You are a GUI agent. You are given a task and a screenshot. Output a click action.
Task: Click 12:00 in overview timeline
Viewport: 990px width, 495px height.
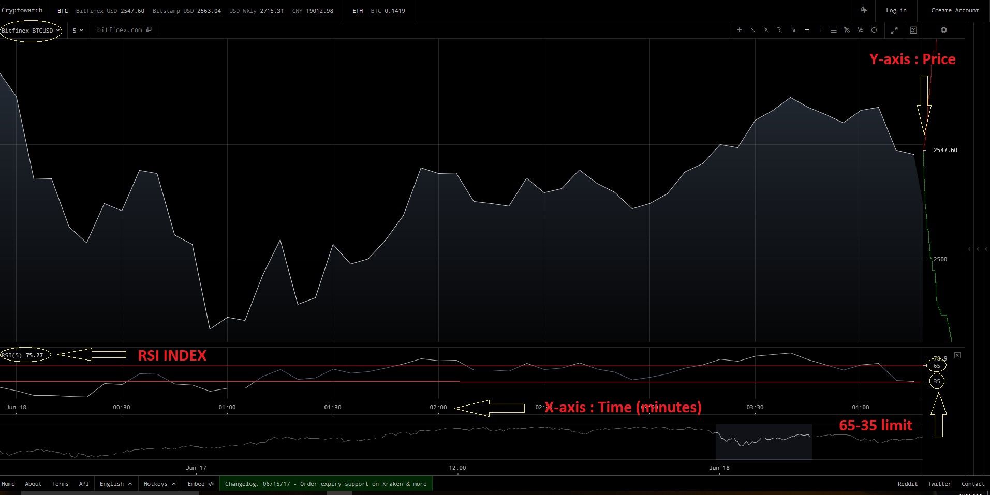tap(457, 468)
